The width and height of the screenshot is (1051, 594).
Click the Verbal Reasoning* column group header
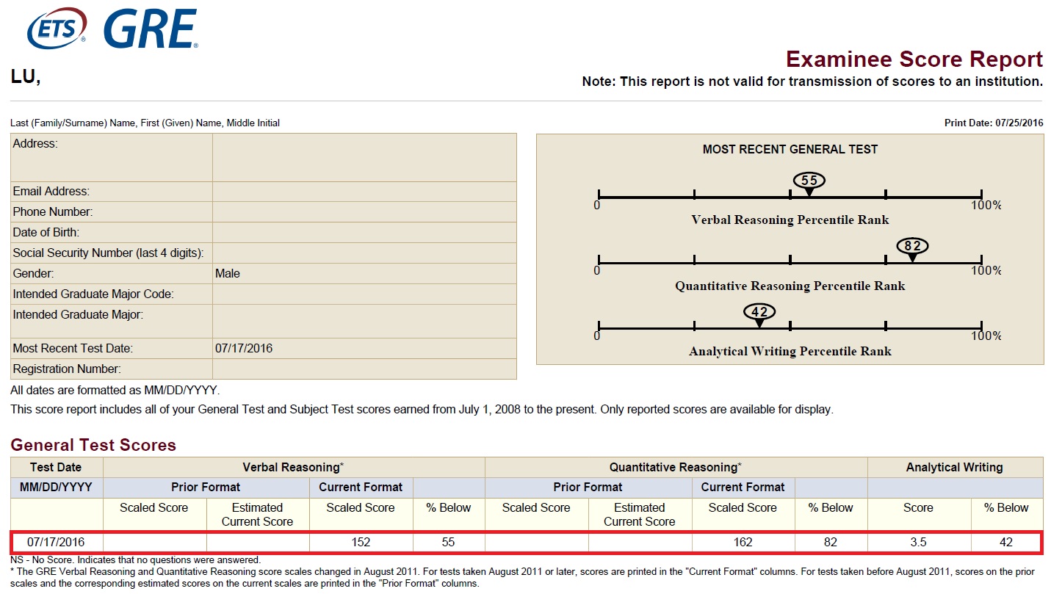[294, 468]
